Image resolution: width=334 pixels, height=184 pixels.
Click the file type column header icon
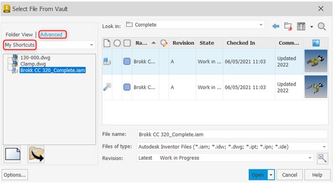tap(107, 43)
